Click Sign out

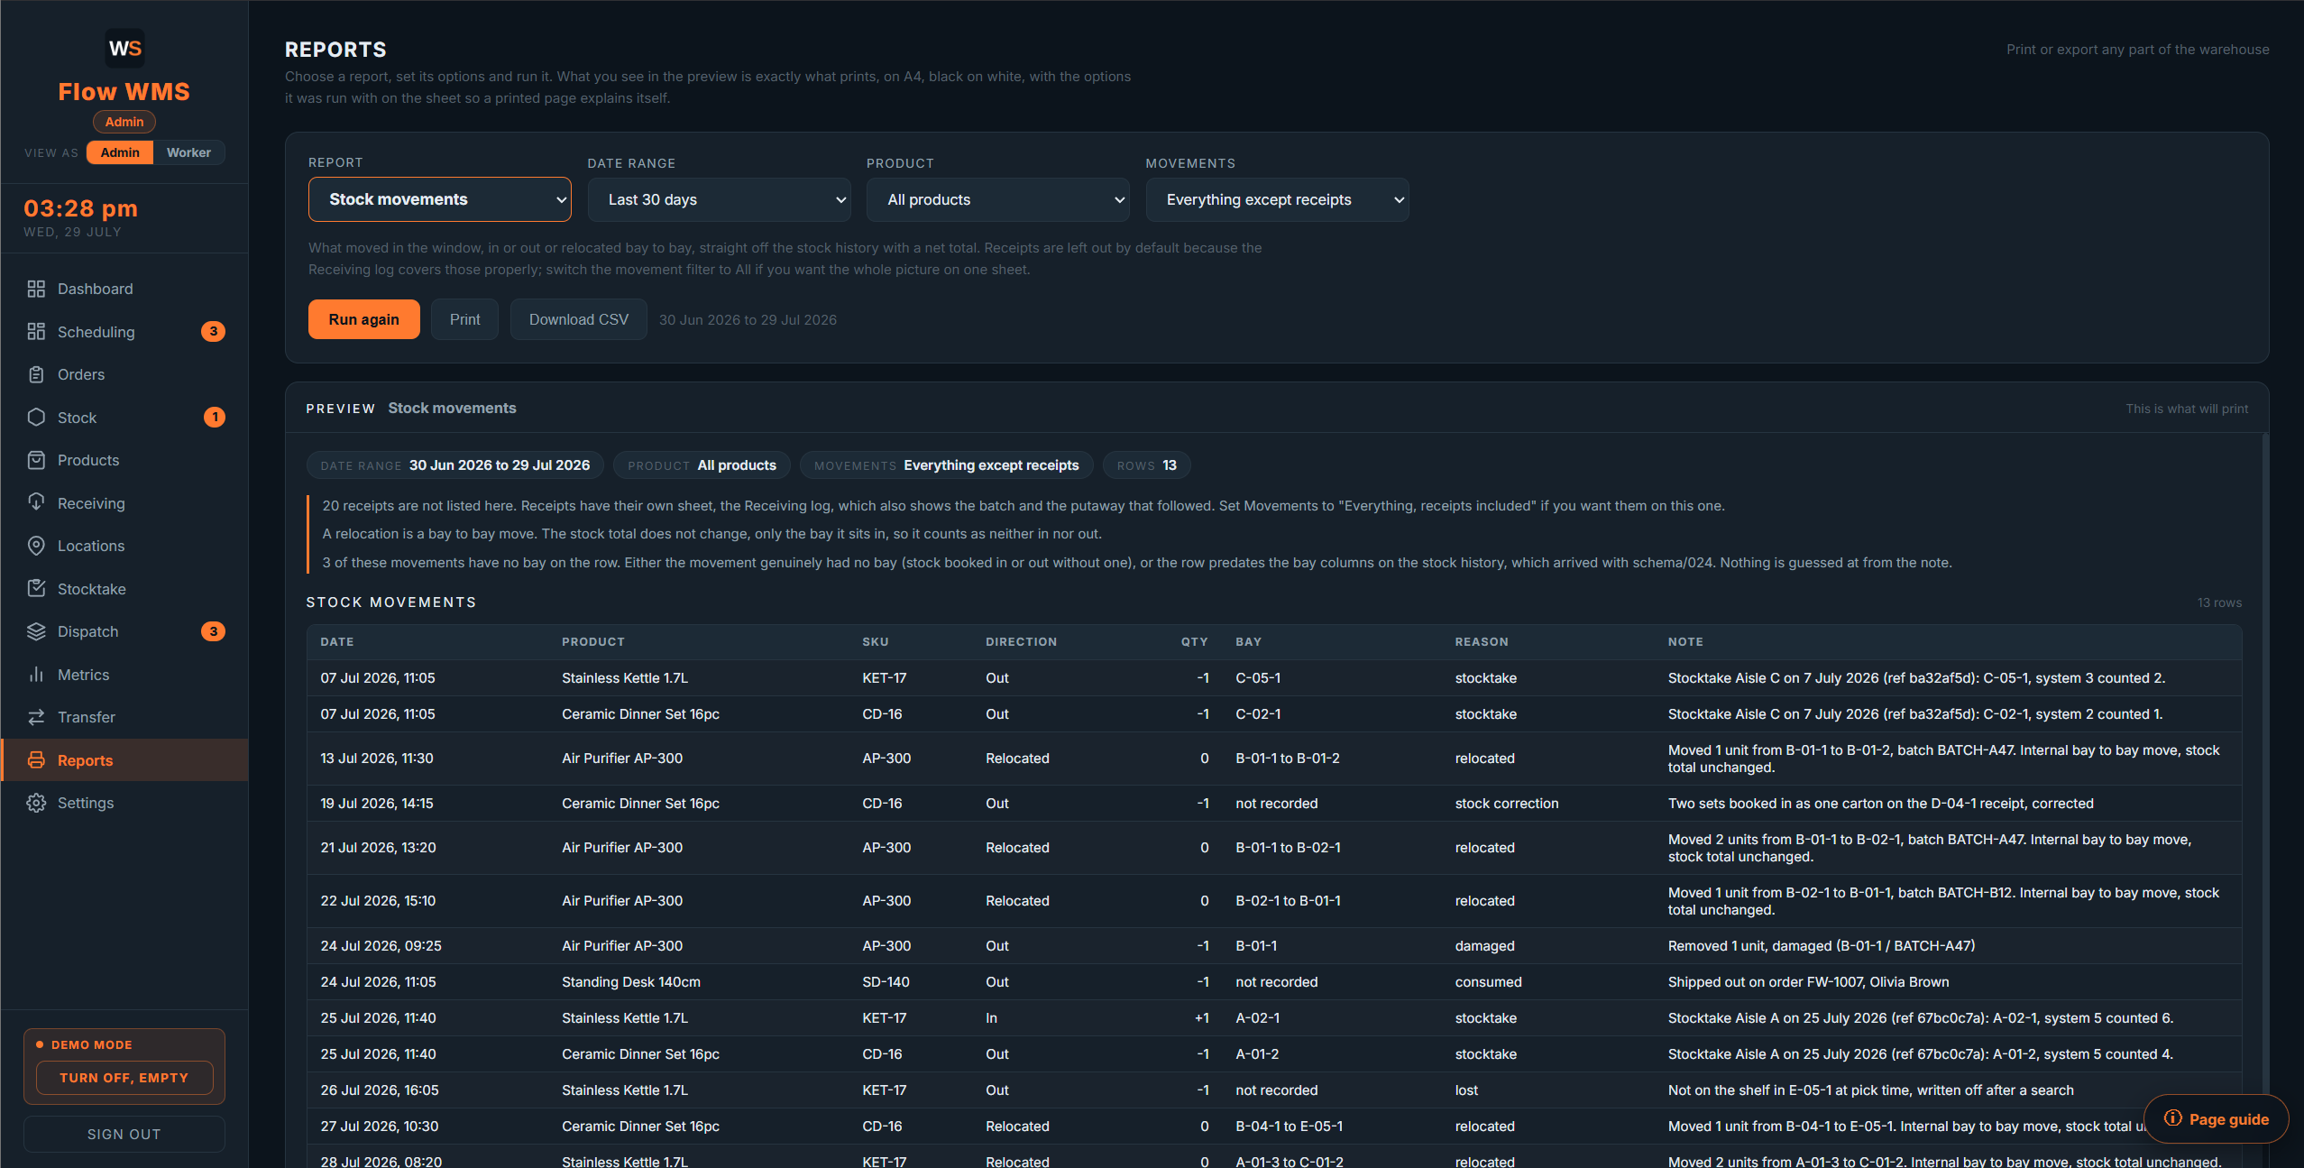pyautogui.click(x=124, y=1134)
